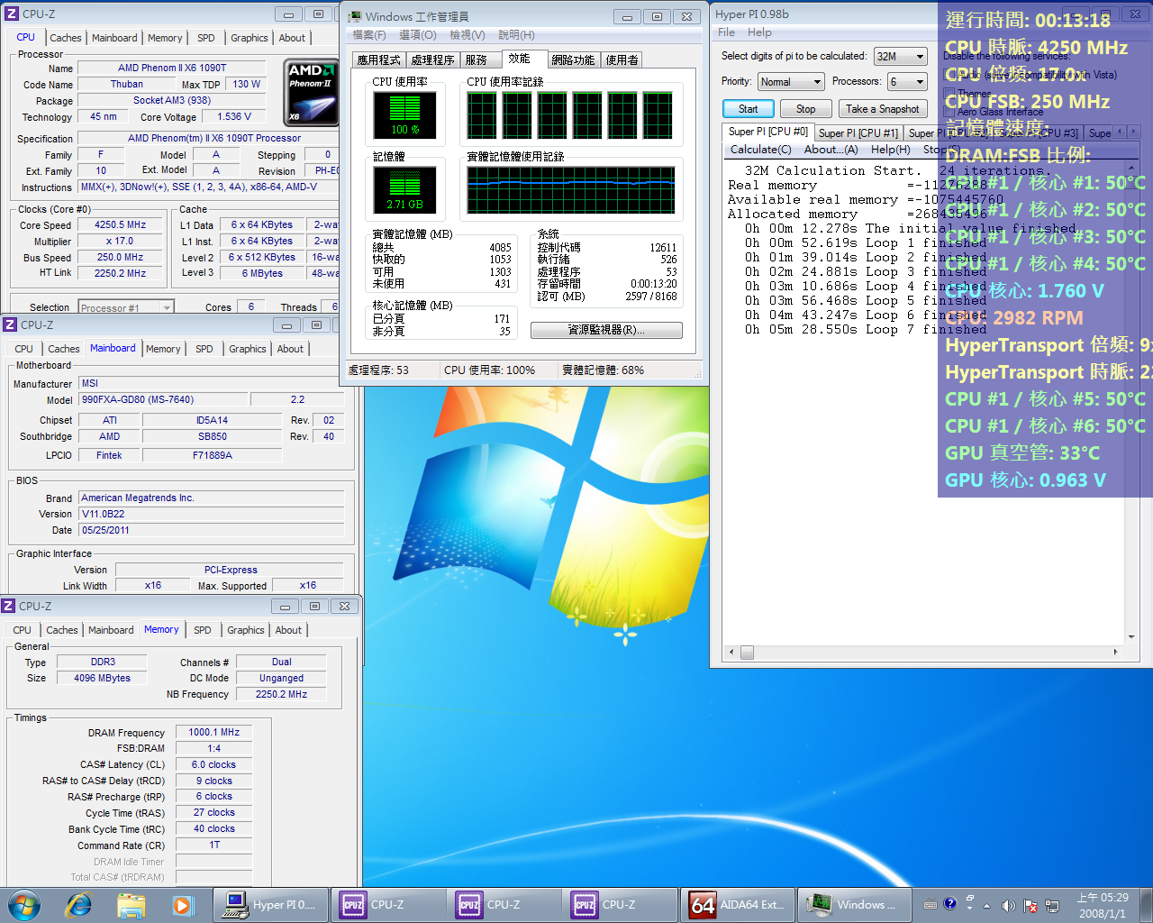Click the Task Manager title bar icon
Screen dimensions: 1153x923
click(355, 17)
